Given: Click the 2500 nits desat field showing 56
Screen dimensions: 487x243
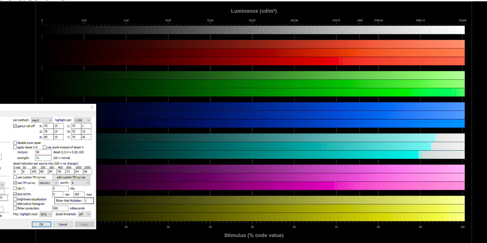Looking at the screenshot, I should point(87,172).
